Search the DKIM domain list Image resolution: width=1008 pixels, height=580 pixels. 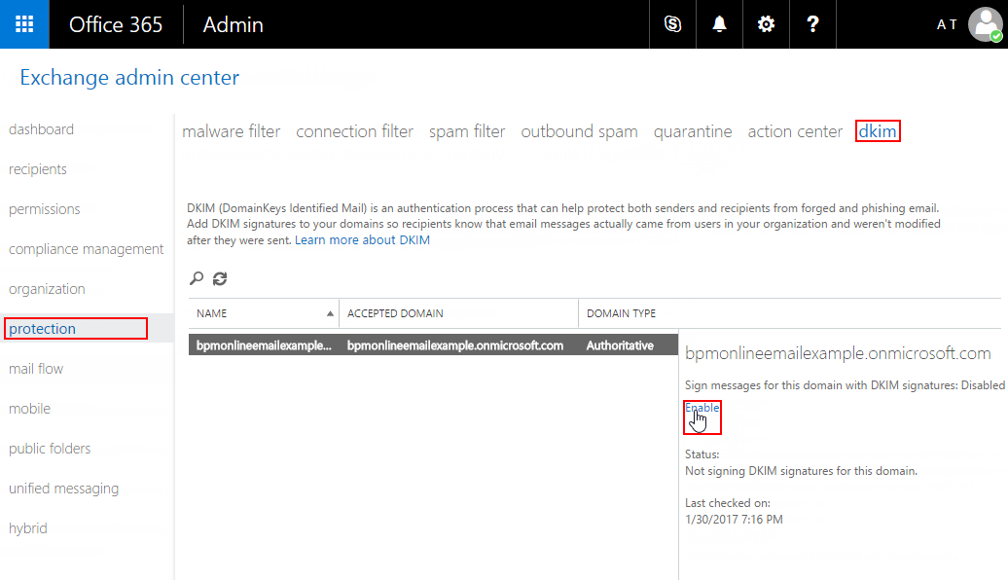pos(196,278)
